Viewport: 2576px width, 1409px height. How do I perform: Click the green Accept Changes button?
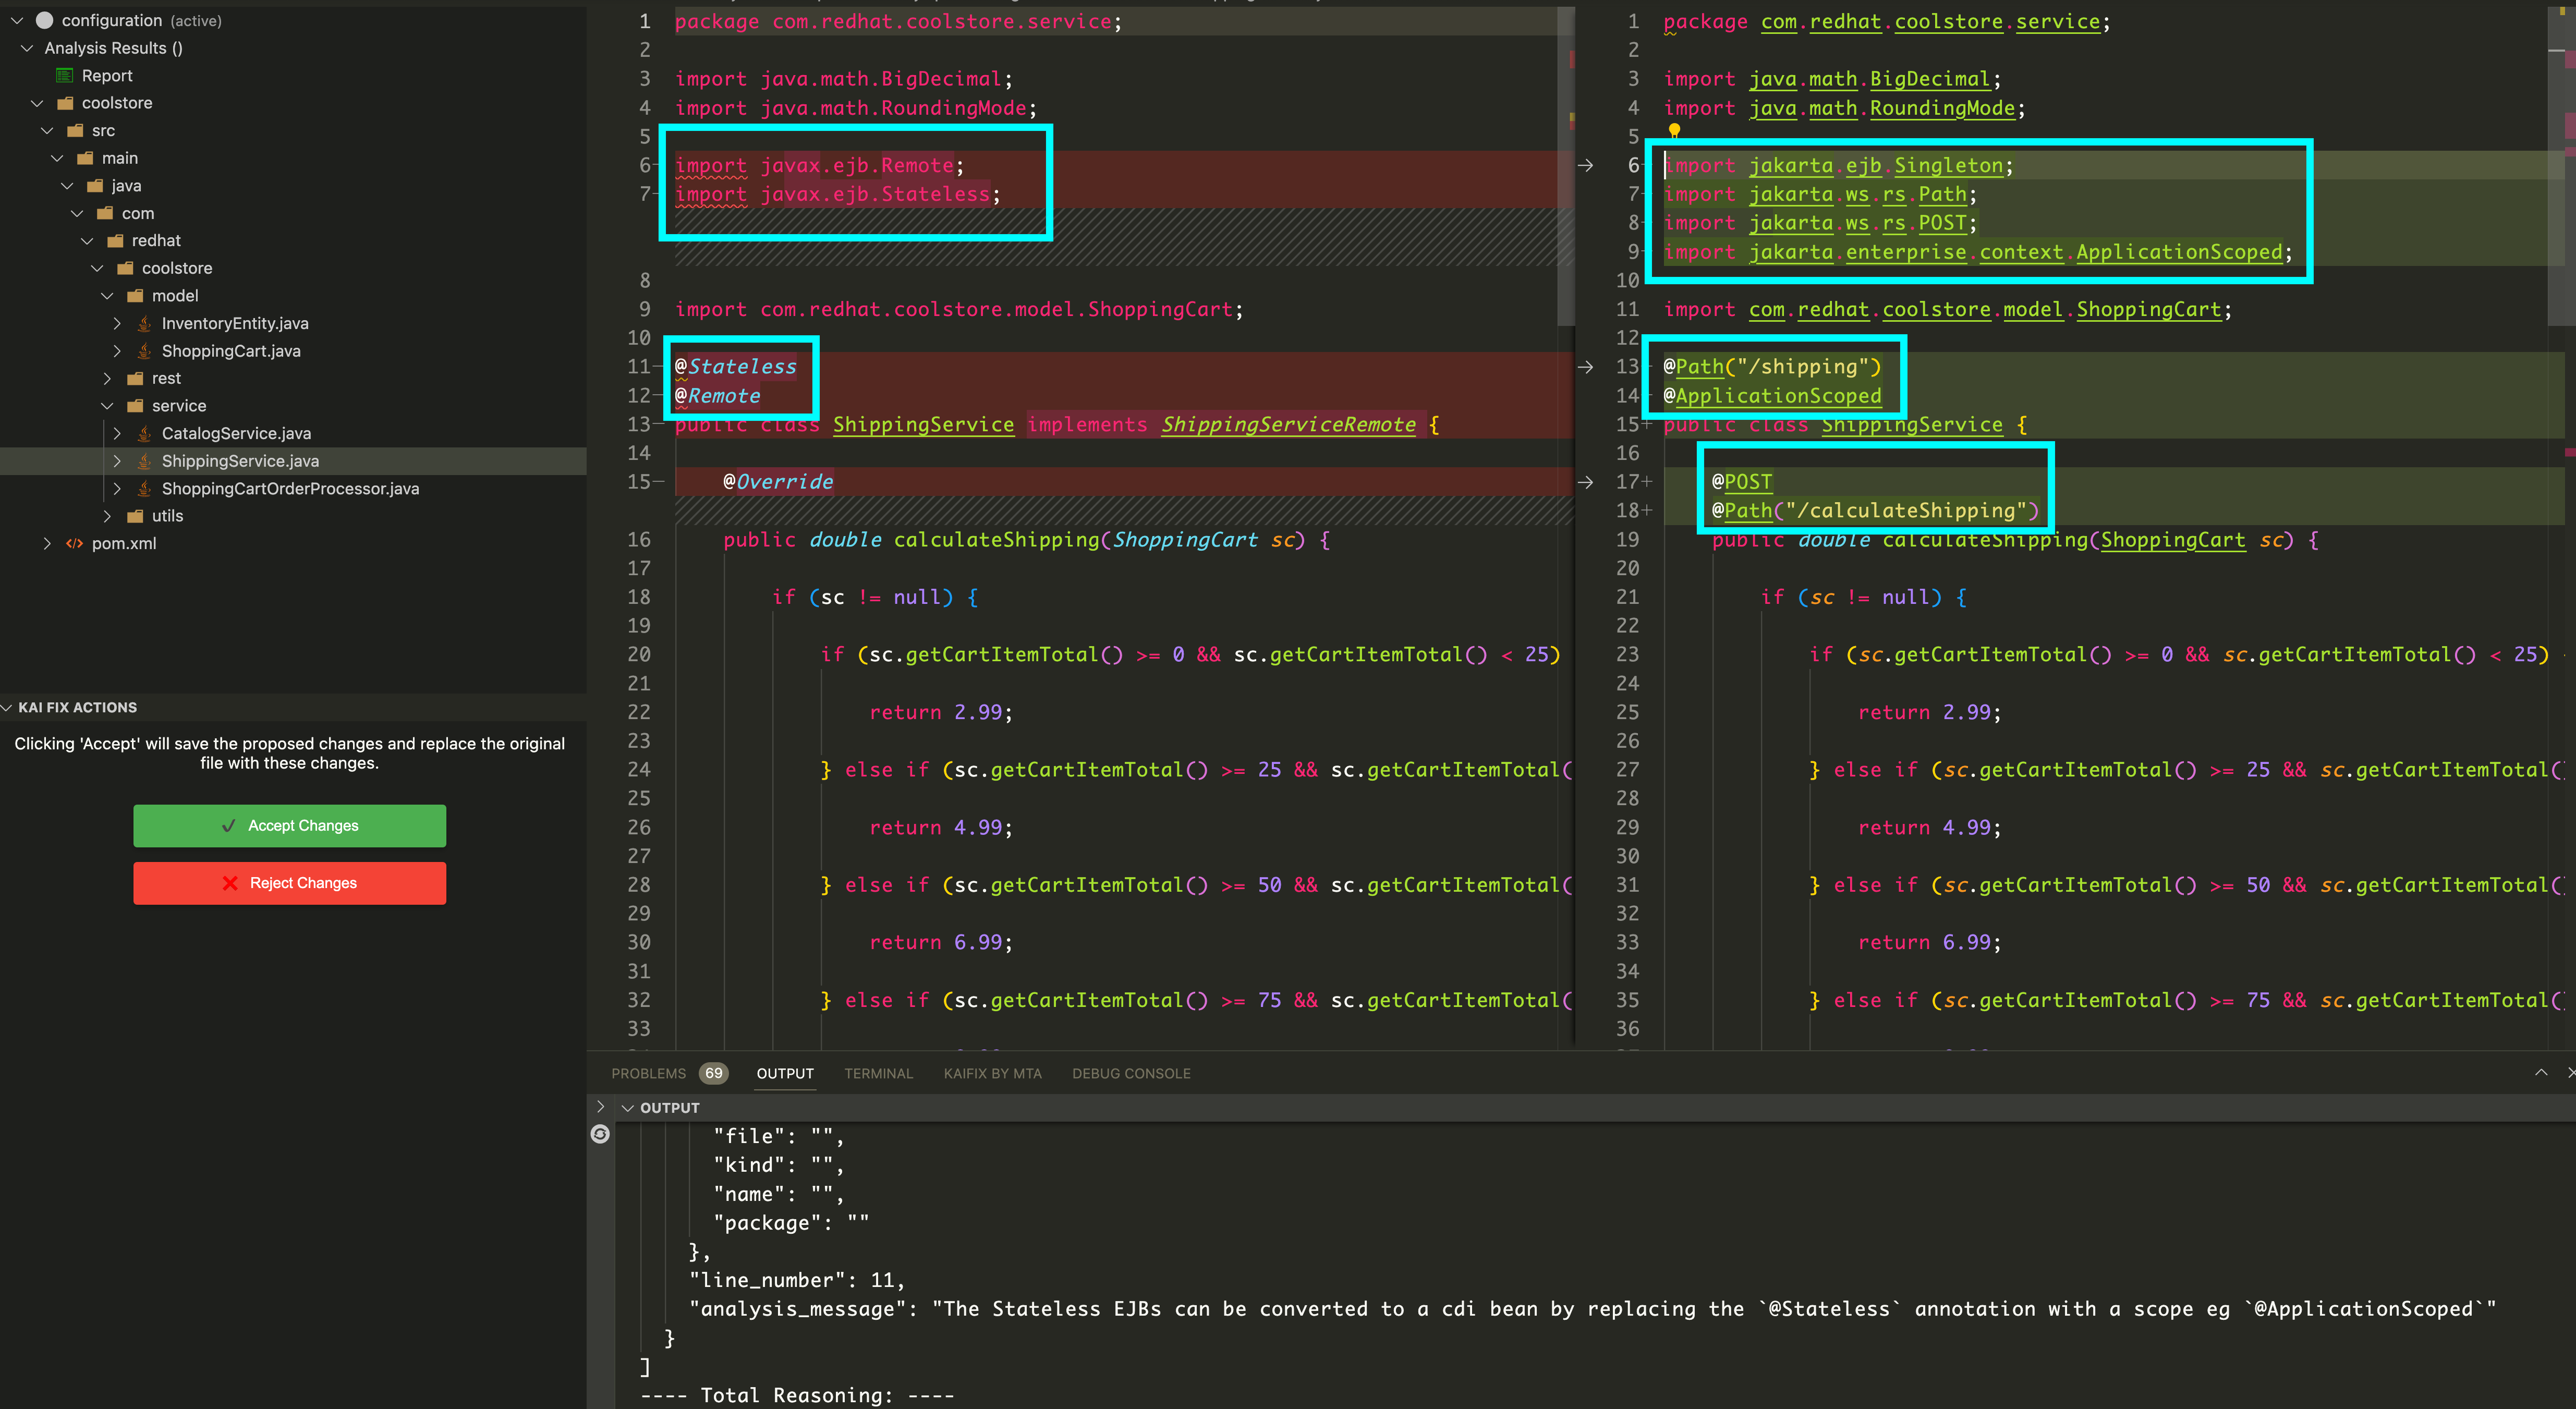[x=289, y=825]
